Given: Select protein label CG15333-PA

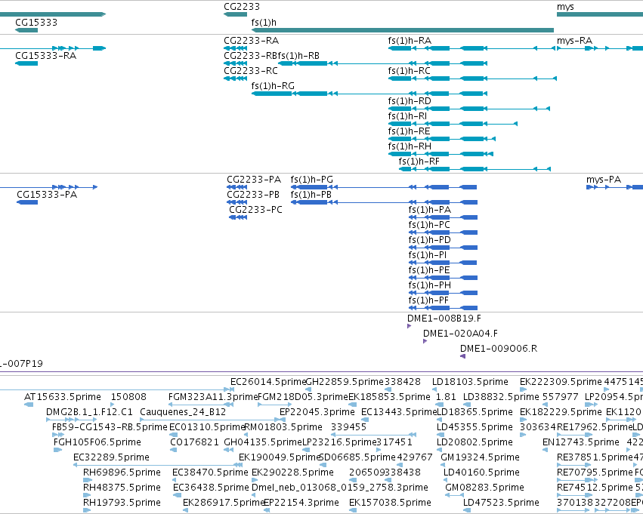Looking at the screenshot, I should (47, 195).
